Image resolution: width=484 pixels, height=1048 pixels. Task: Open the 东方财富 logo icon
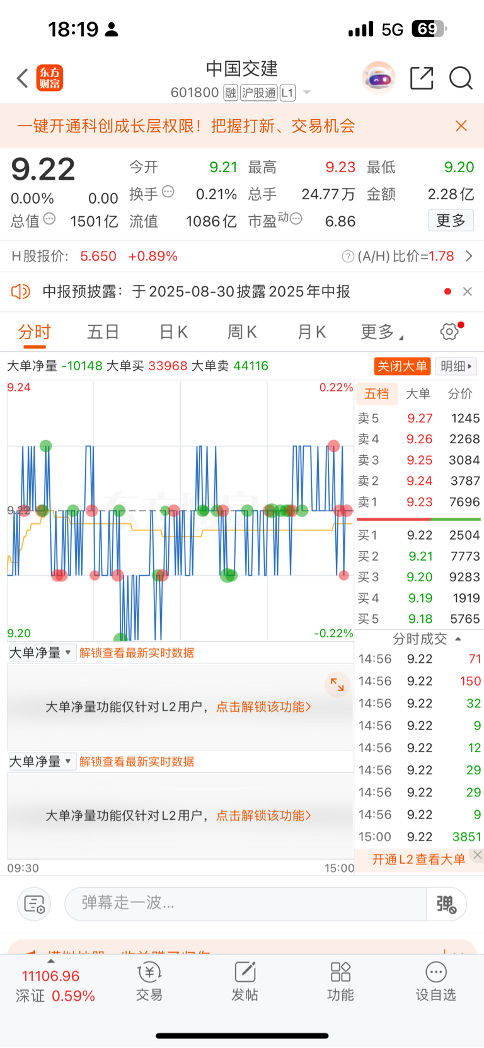(50, 78)
